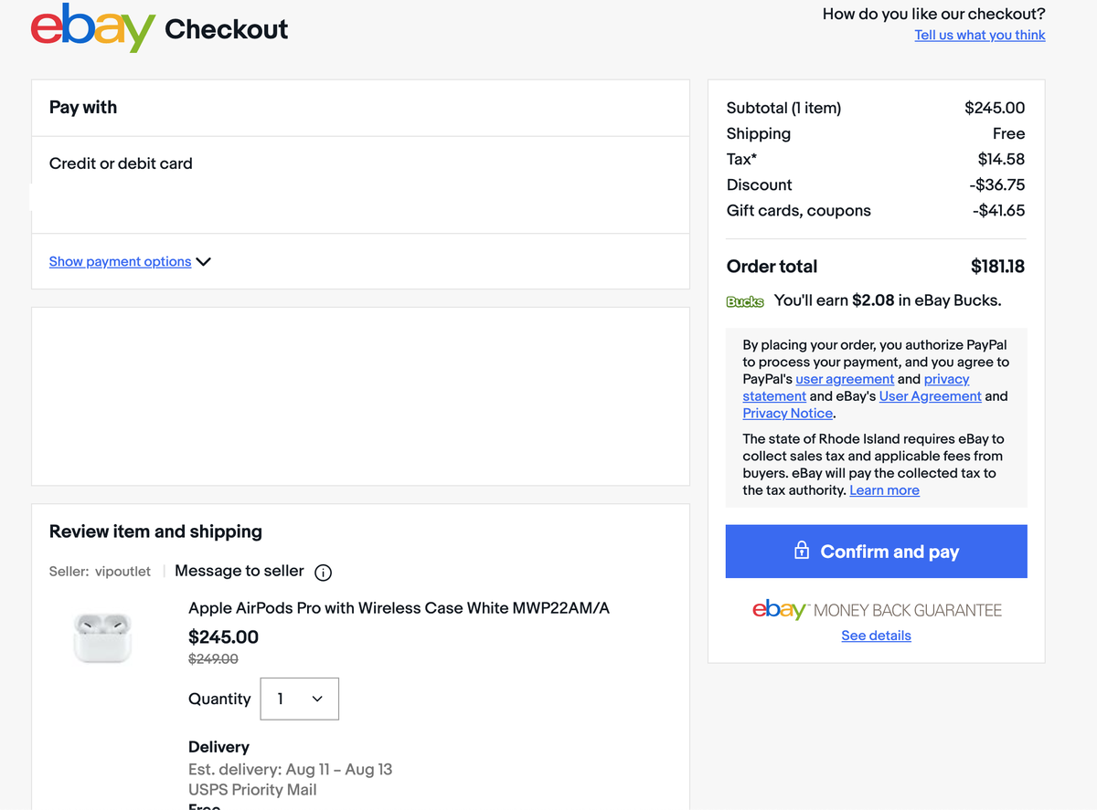The image size is (1097, 810).
Task: Click the Credit or debit card option
Action: (x=121, y=163)
